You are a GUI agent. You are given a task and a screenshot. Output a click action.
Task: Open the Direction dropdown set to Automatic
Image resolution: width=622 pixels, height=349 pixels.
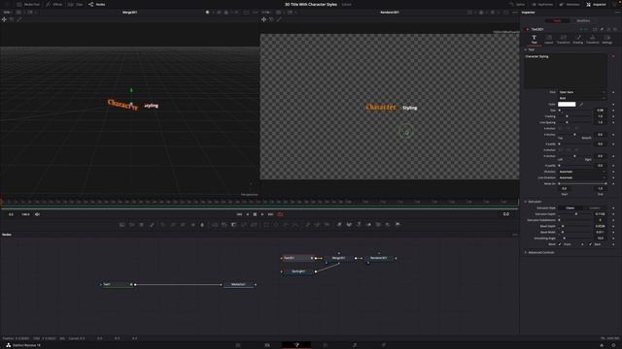tap(582, 172)
